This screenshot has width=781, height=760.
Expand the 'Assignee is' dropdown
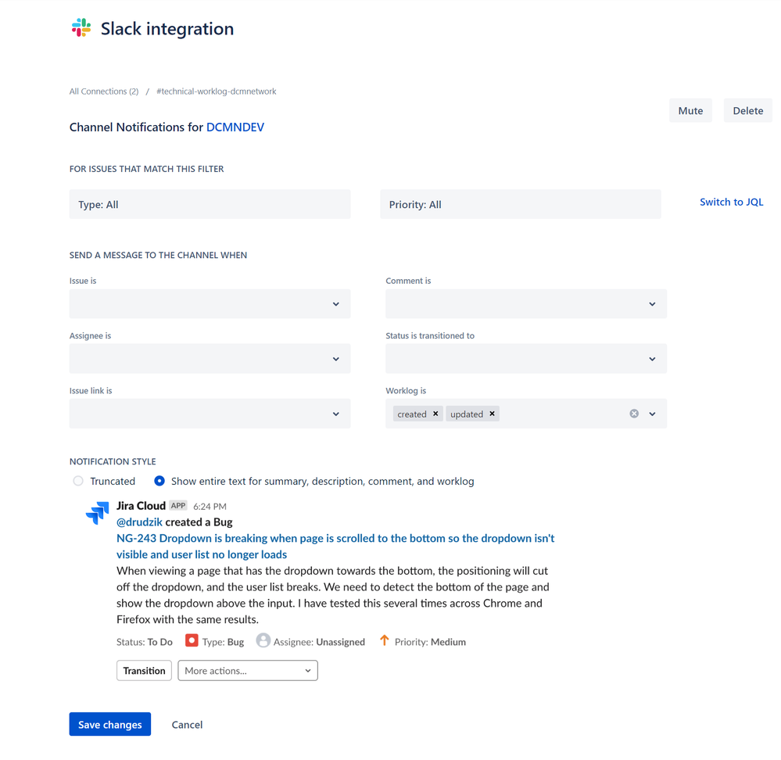(210, 359)
